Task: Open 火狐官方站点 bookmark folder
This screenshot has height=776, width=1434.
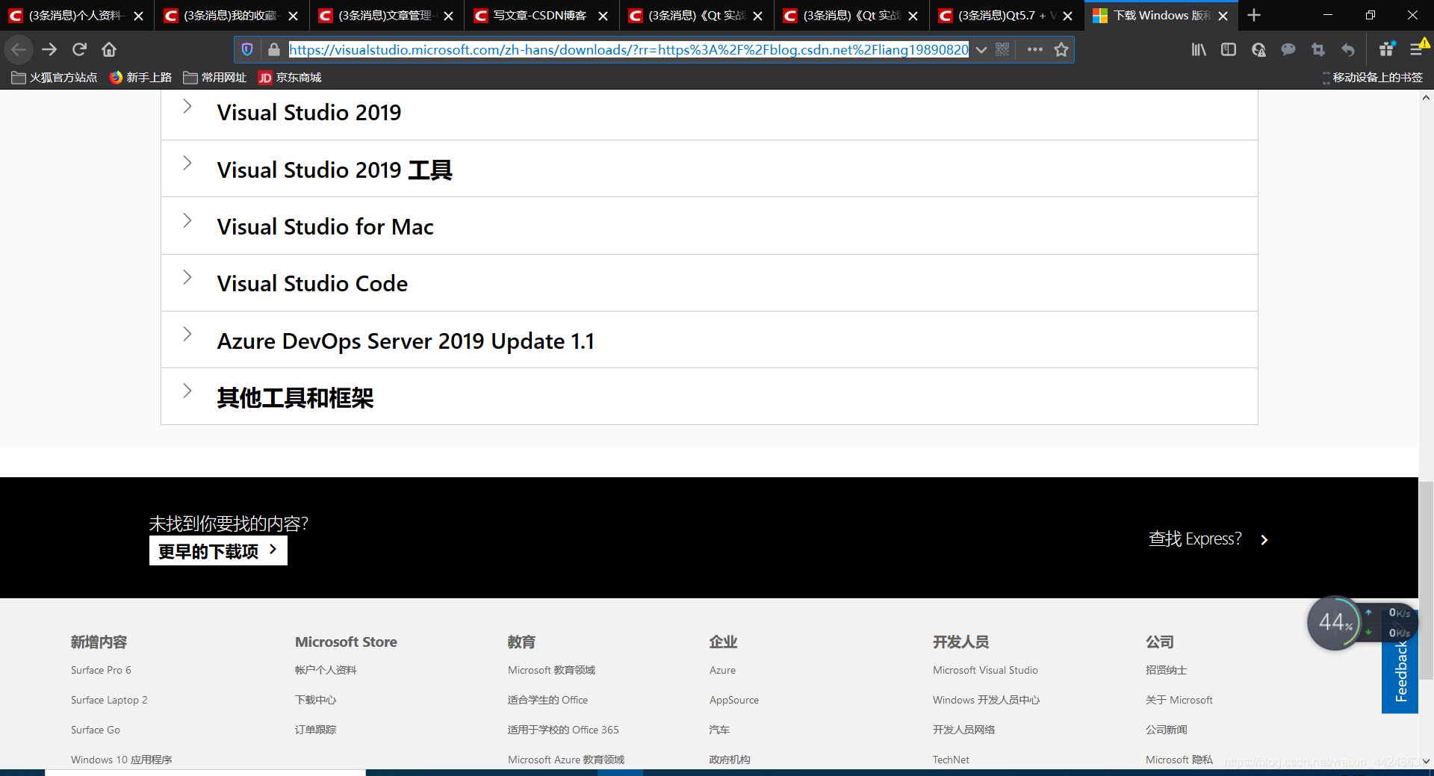Action: tap(55, 78)
